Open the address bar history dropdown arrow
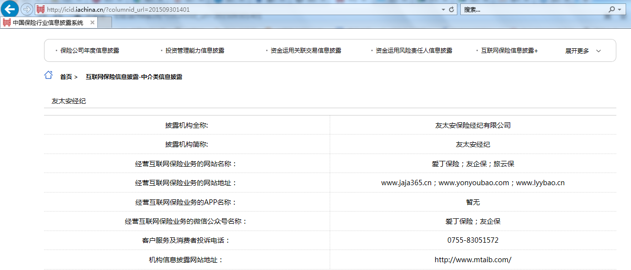 click(x=443, y=9)
